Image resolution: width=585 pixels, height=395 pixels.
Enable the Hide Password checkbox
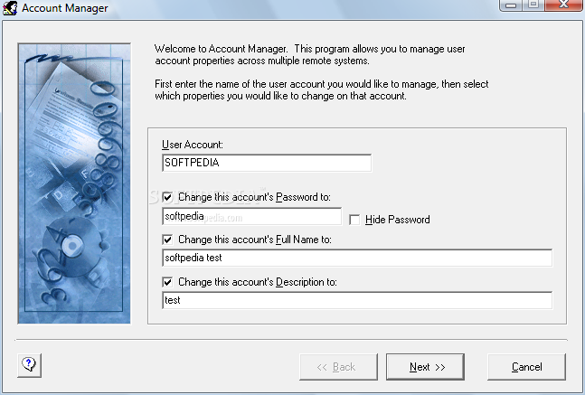point(354,220)
